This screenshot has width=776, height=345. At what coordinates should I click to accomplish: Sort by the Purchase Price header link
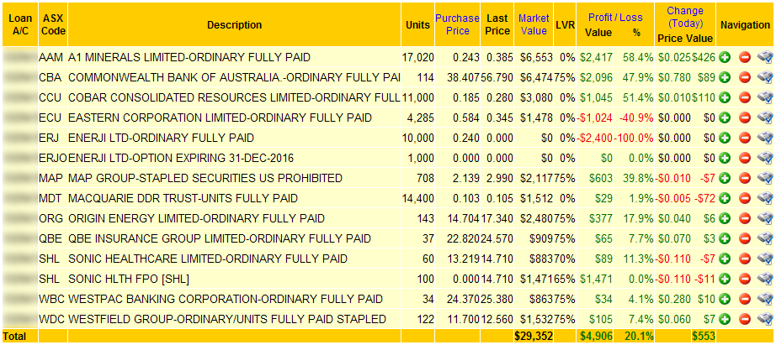(x=457, y=24)
